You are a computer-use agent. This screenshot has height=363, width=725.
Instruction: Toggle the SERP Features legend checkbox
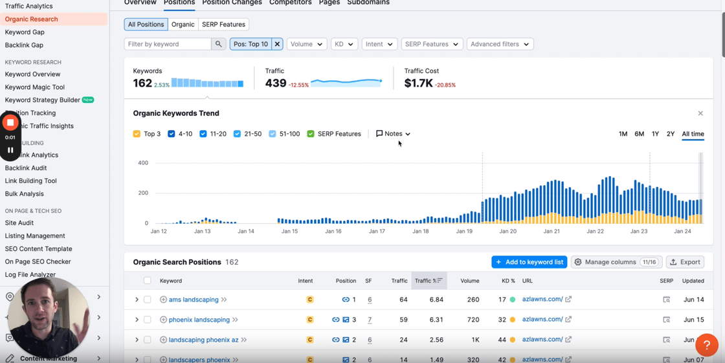point(311,134)
